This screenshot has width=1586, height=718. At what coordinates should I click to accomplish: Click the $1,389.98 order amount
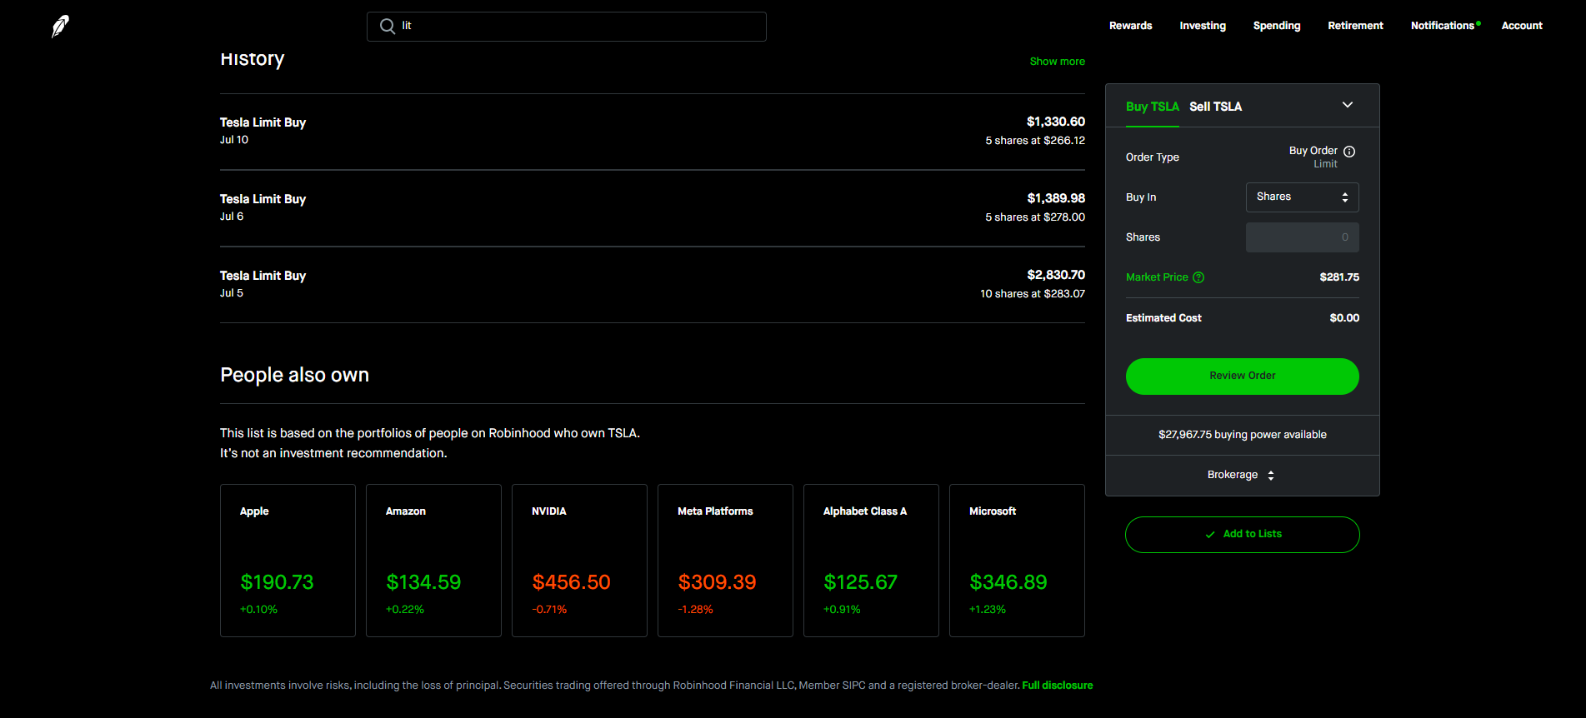1055,198
